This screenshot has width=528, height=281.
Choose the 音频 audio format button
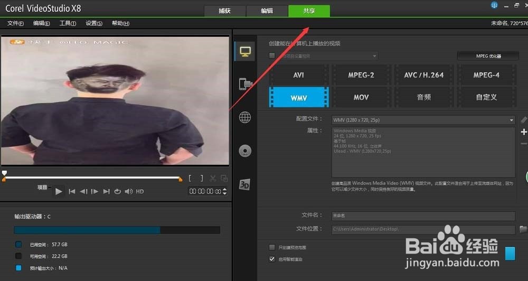point(423,97)
